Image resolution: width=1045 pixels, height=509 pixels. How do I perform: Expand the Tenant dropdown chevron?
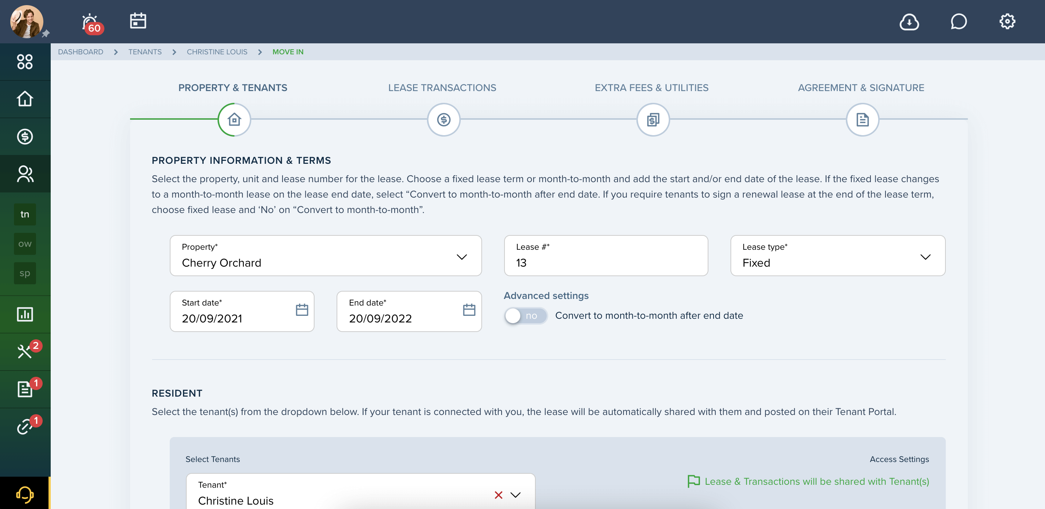pos(515,495)
